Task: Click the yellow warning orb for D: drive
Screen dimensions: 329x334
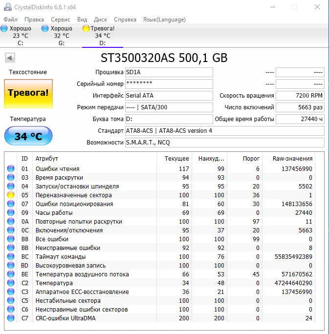Action: tap(86, 29)
